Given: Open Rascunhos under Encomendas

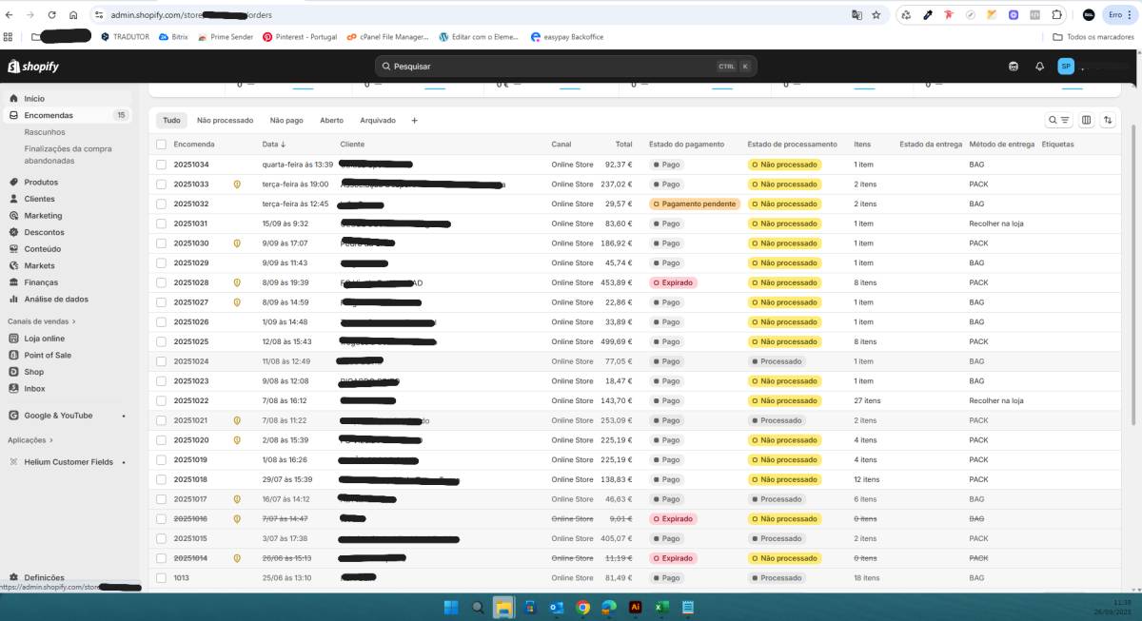Looking at the screenshot, I should tap(45, 132).
